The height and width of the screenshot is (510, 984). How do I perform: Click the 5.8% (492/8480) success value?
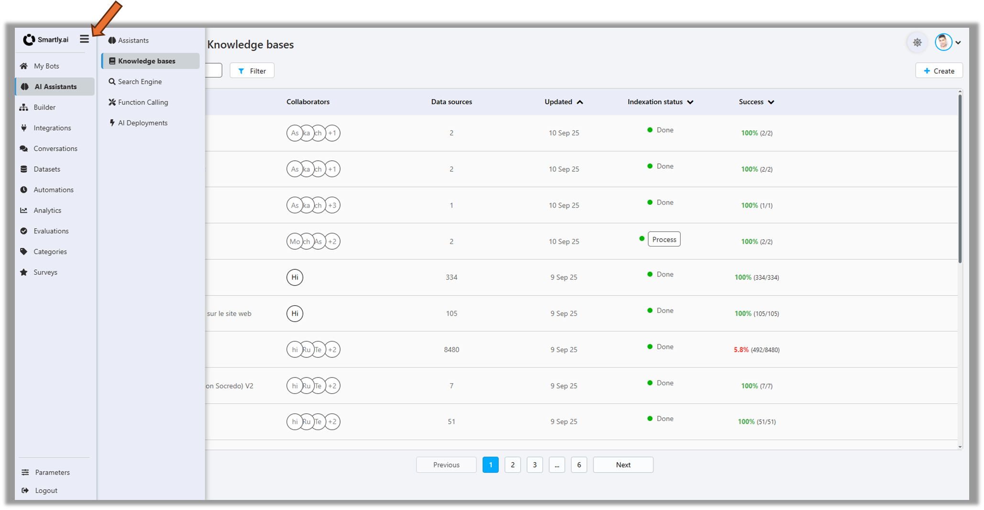(x=756, y=350)
